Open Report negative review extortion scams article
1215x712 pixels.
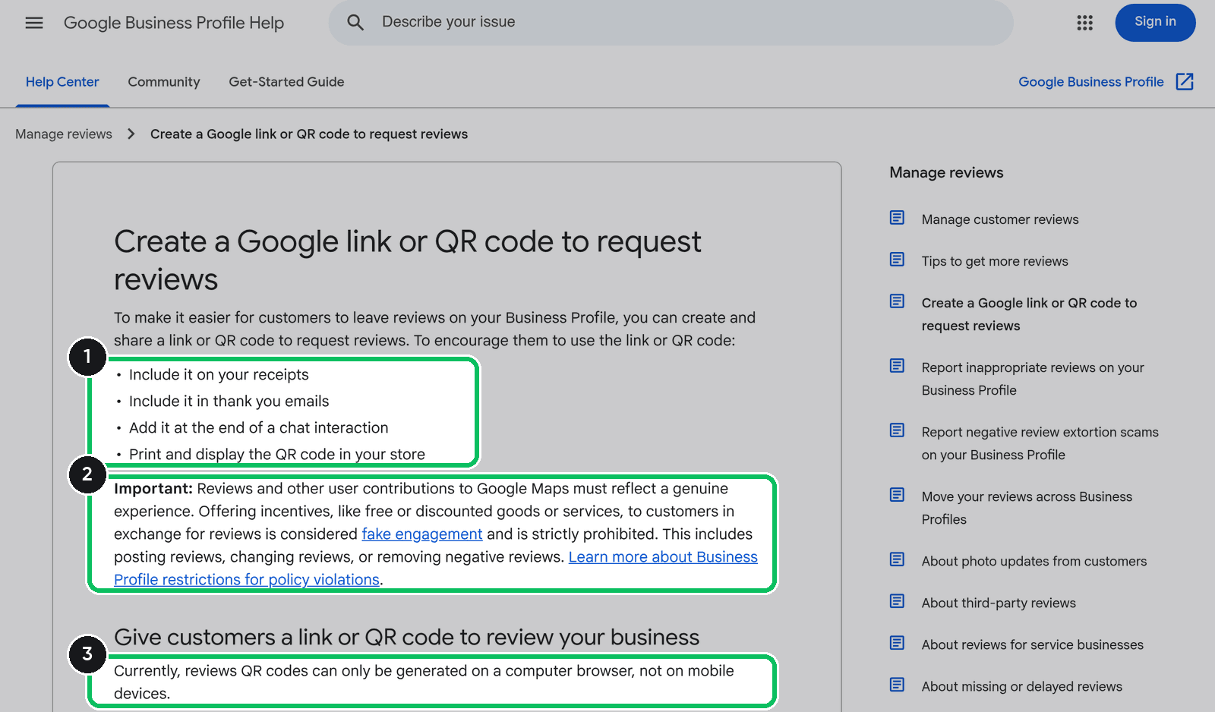(1040, 443)
